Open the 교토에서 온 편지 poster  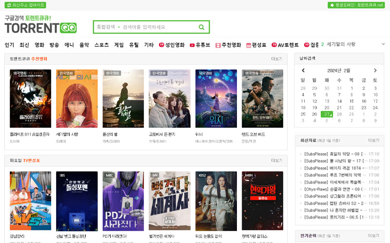[x=170, y=99]
